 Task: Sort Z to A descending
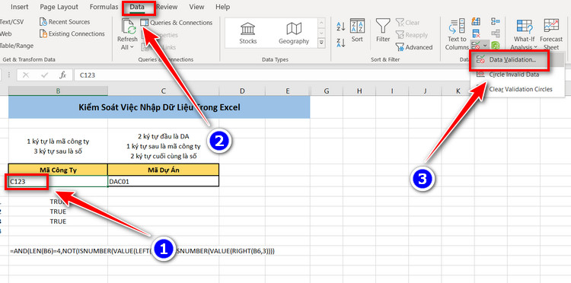click(340, 43)
